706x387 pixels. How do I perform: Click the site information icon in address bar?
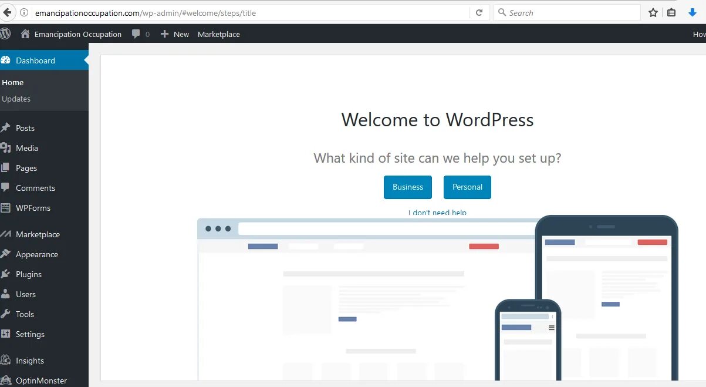(x=24, y=12)
